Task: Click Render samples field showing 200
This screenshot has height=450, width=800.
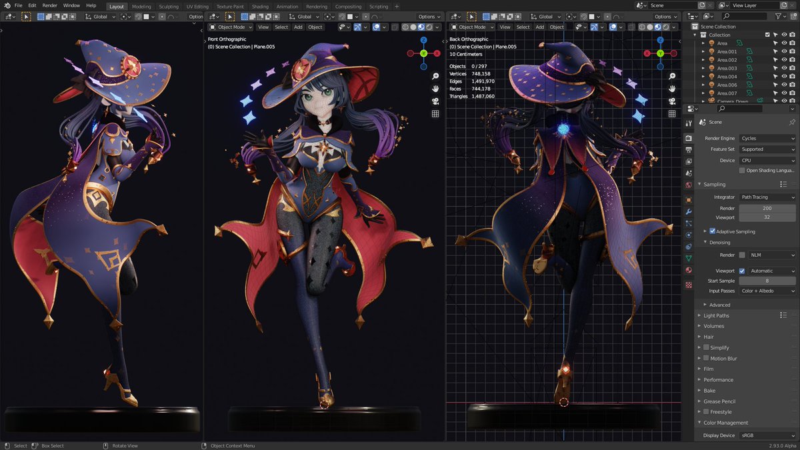Action: tap(767, 208)
